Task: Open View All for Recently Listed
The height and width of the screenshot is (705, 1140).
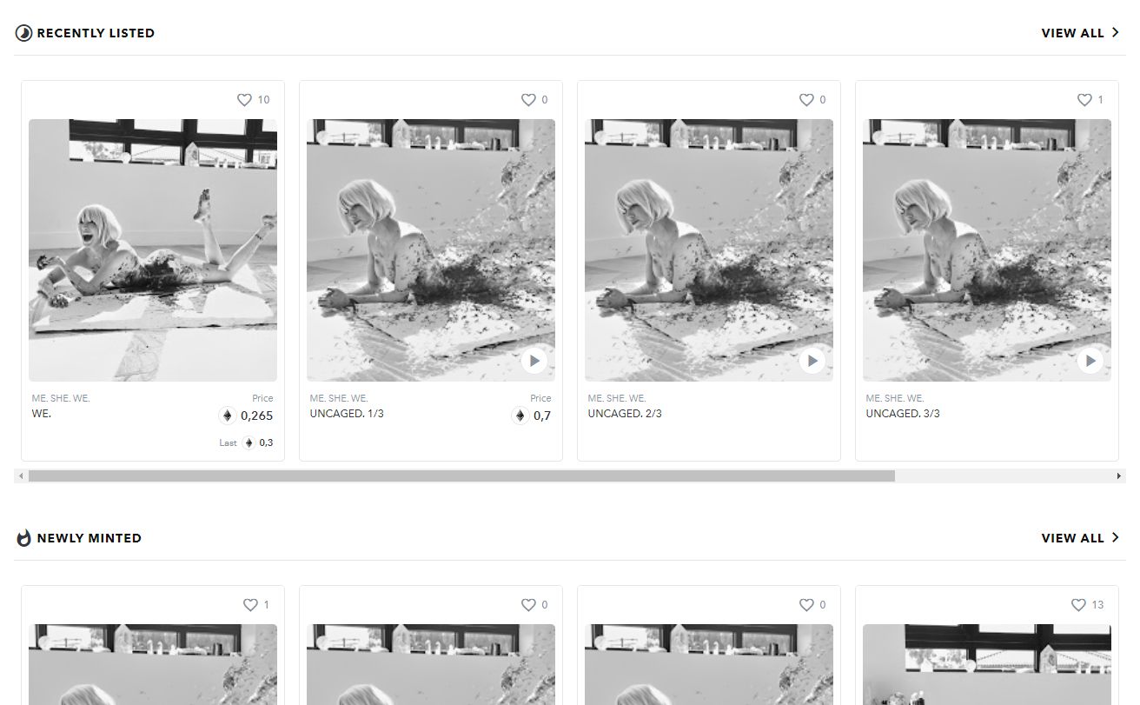Action: click(1080, 33)
